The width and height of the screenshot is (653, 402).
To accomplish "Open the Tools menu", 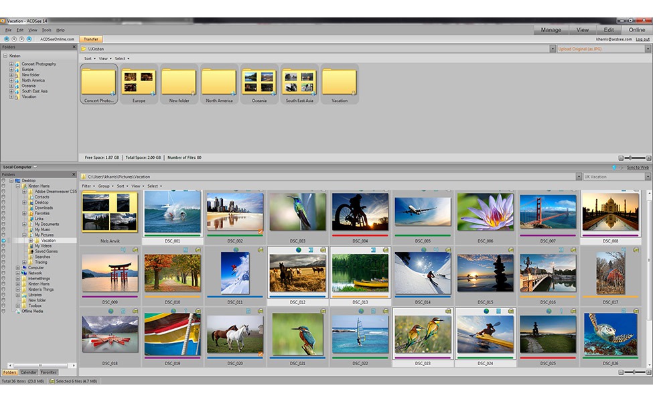I will 46,30.
